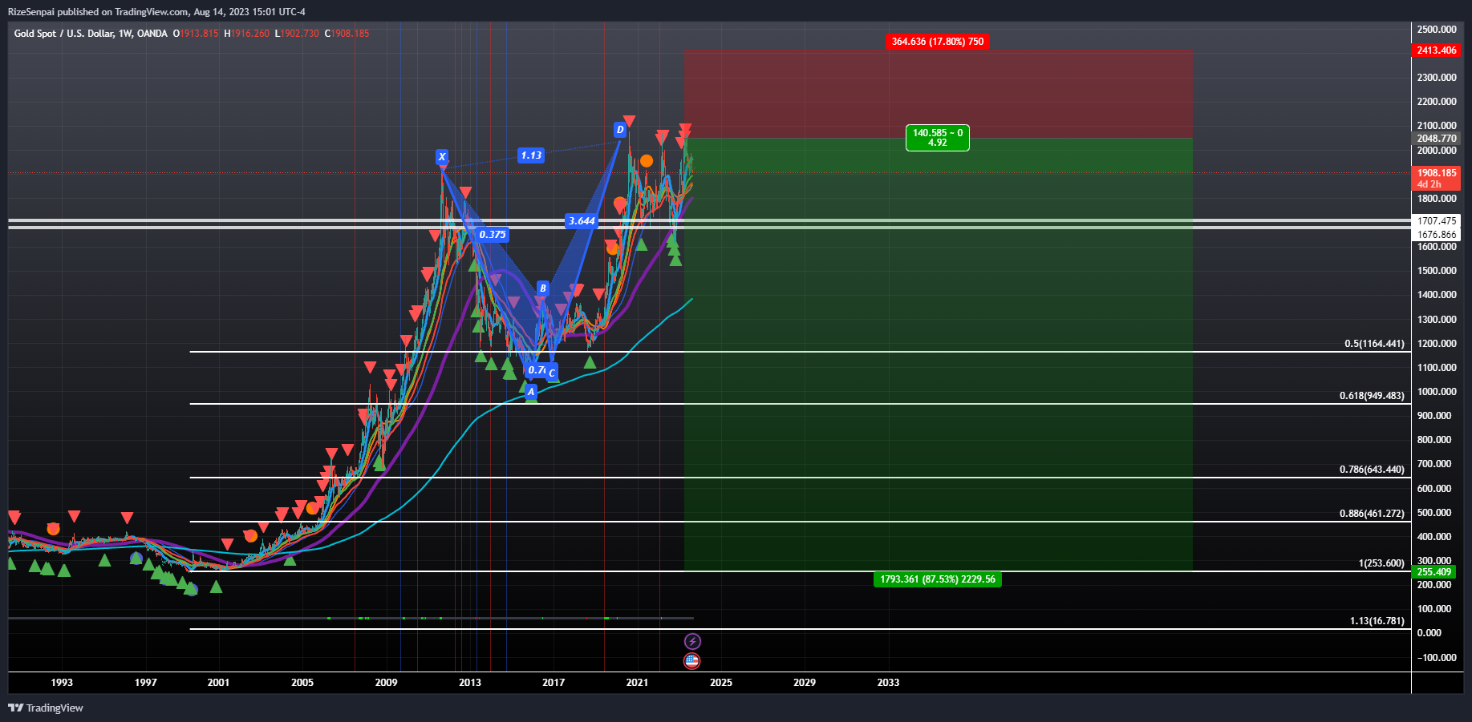Click the 2500.000 price scale label
This screenshot has width=1472, height=722.
[x=1437, y=30]
